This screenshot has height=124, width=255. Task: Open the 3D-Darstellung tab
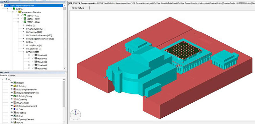point(78,8)
